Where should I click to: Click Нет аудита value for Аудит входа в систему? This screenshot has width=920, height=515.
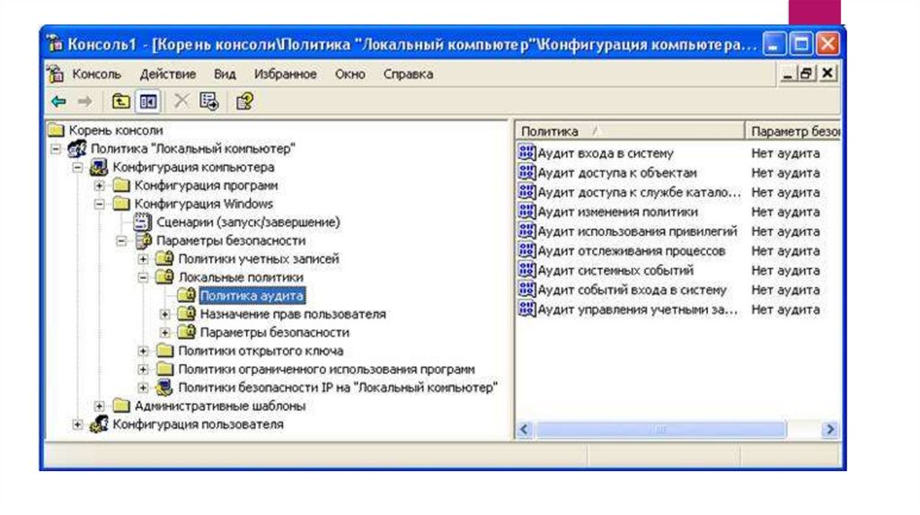click(785, 153)
